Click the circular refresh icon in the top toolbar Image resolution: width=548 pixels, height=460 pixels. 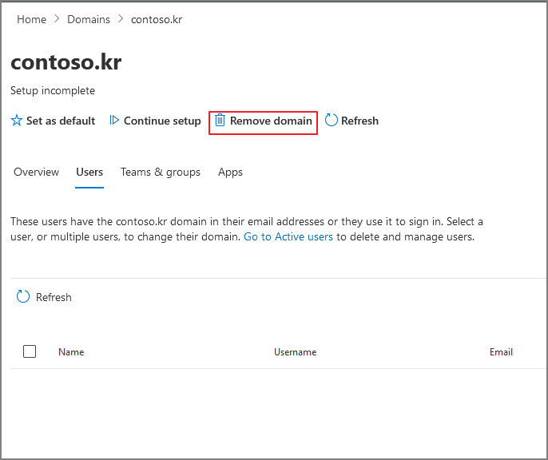pyautogui.click(x=331, y=120)
